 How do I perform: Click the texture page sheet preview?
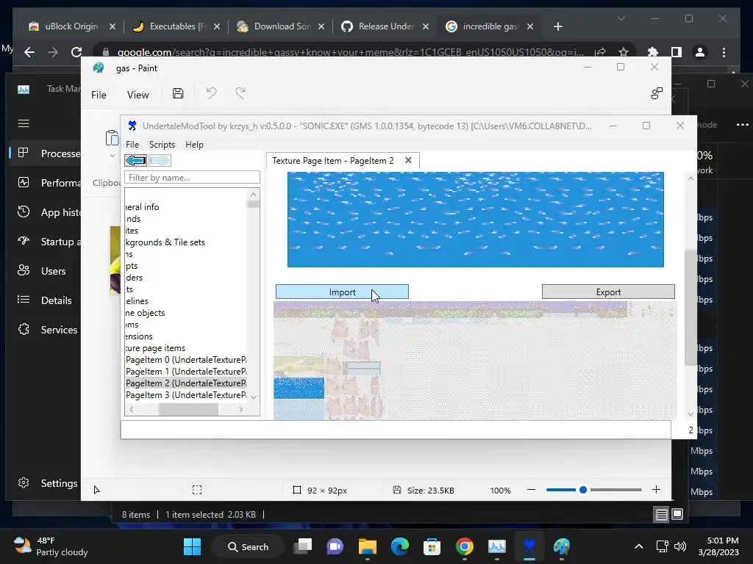tap(475, 361)
